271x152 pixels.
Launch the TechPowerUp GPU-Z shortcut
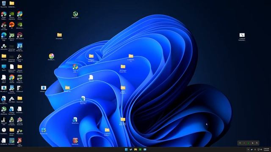click(x=12, y=36)
